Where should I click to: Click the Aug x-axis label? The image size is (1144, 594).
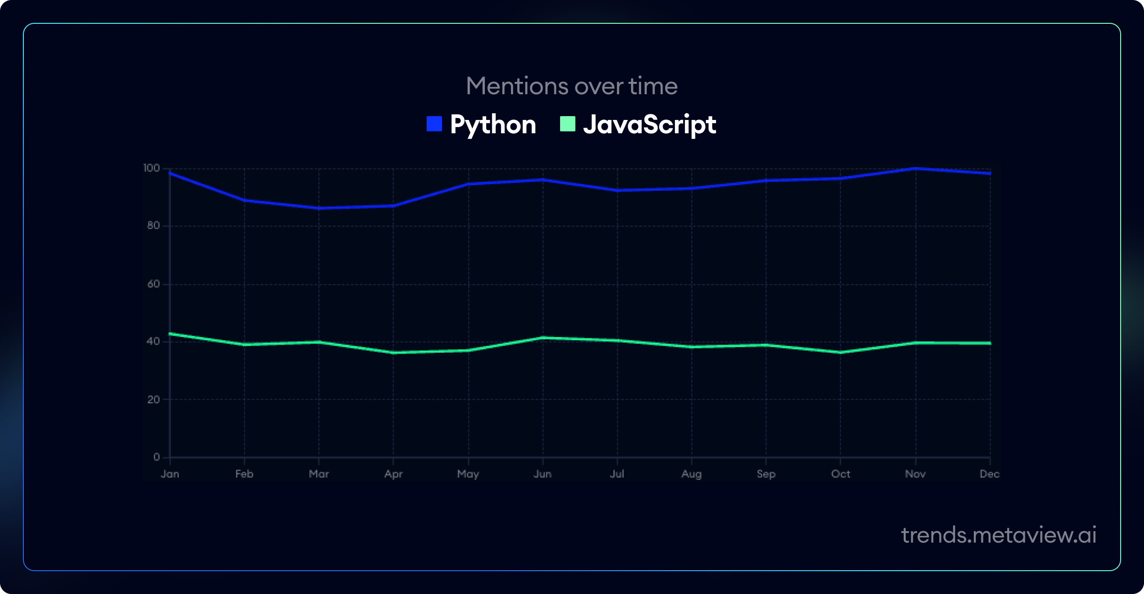pyautogui.click(x=691, y=474)
